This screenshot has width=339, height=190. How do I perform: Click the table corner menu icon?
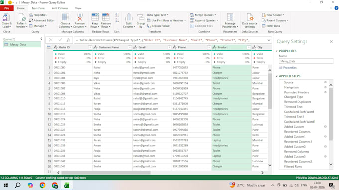pos(49,47)
